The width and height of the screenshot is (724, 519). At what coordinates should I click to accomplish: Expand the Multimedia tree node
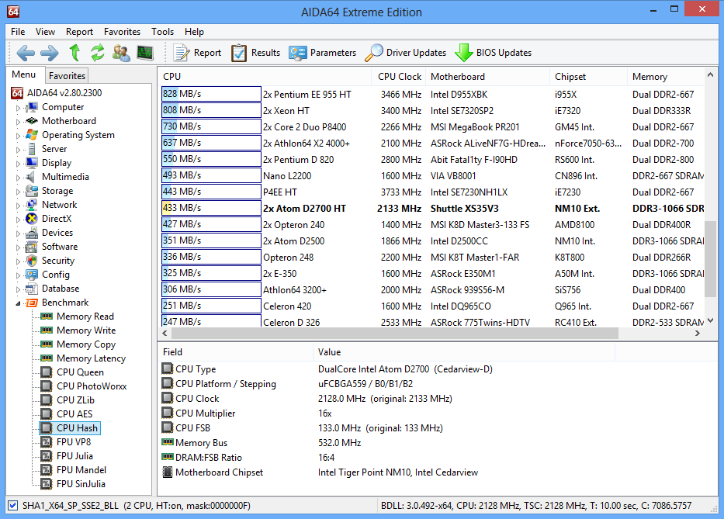pos(18,178)
